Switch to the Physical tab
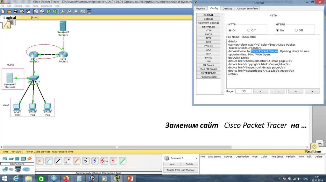Screen dimensions: 326x182 pos(201,9)
